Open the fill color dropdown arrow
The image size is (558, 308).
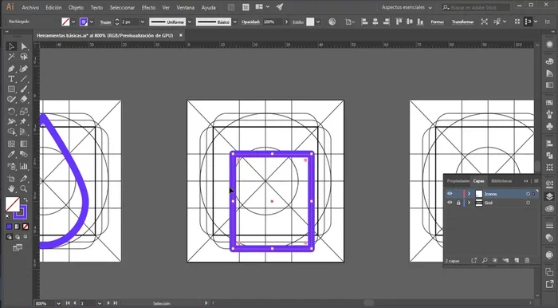pyautogui.click(x=73, y=22)
